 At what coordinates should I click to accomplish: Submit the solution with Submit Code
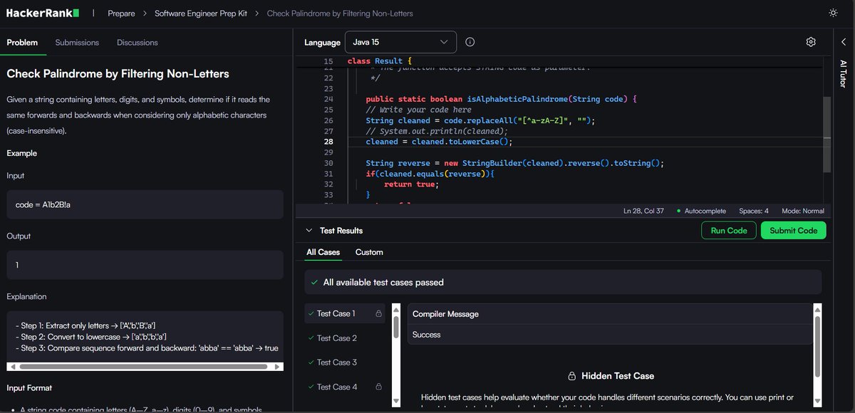click(x=793, y=231)
